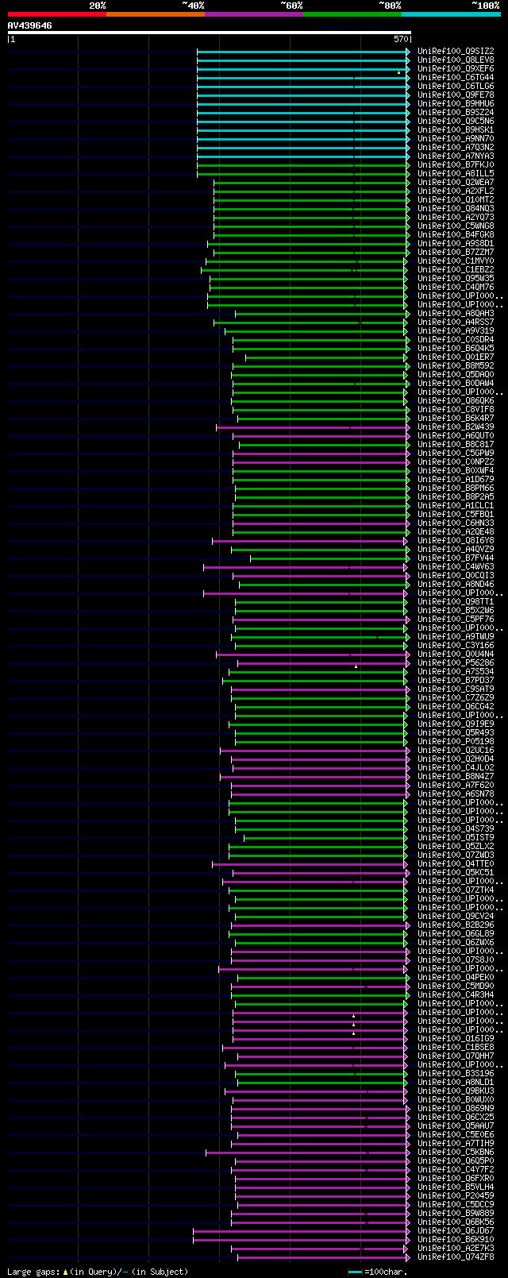The image size is (508, 1278).
Task: Click the green alignment bar for UniRef100_A8ILL5
Action: (303, 174)
